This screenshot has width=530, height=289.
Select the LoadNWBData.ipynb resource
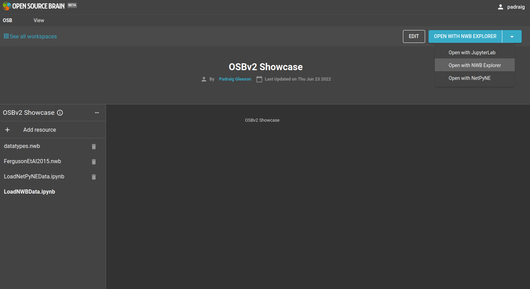coord(29,192)
